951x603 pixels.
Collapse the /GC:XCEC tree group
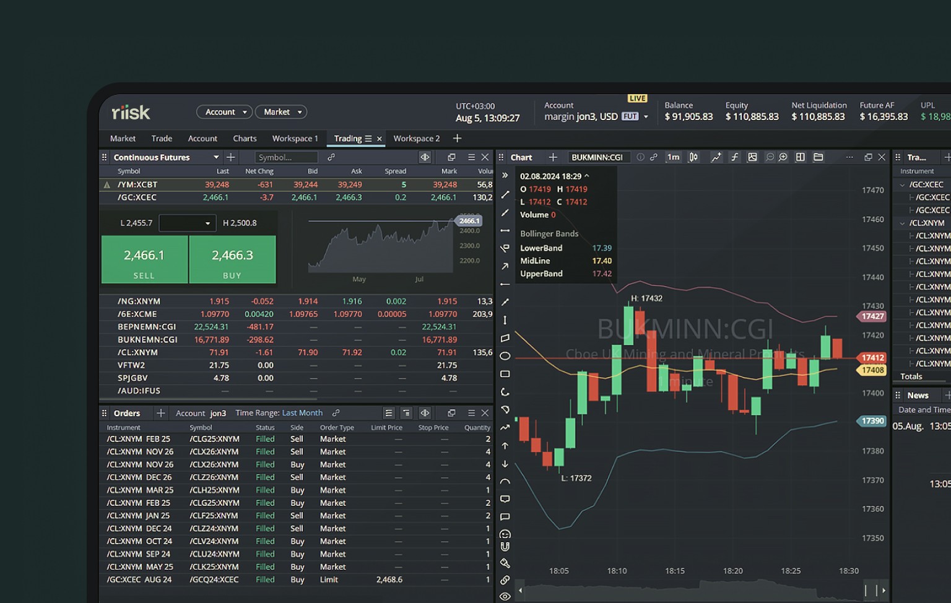coord(902,184)
